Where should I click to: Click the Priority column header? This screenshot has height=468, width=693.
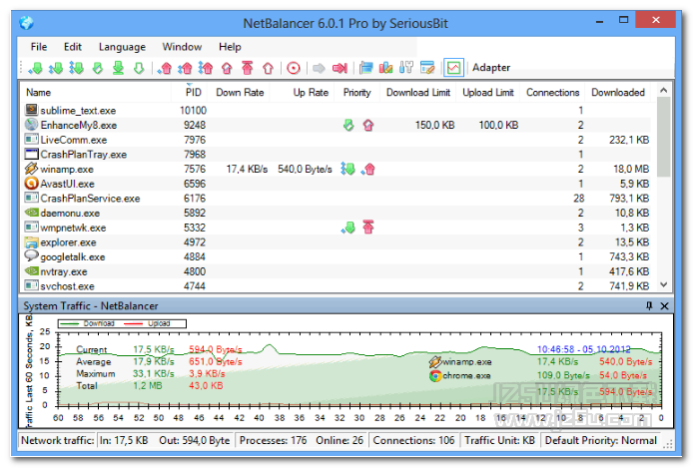coord(357,92)
